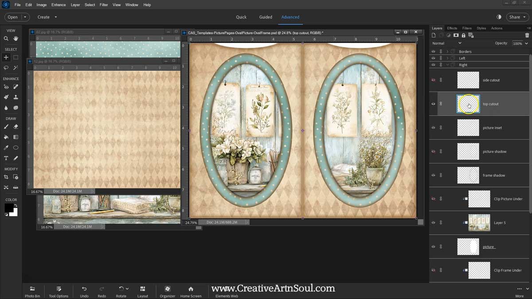Image resolution: width=532 pixels, height=299 pixels.
Task: Switch to Guided mode
Action: coord(266,17)
